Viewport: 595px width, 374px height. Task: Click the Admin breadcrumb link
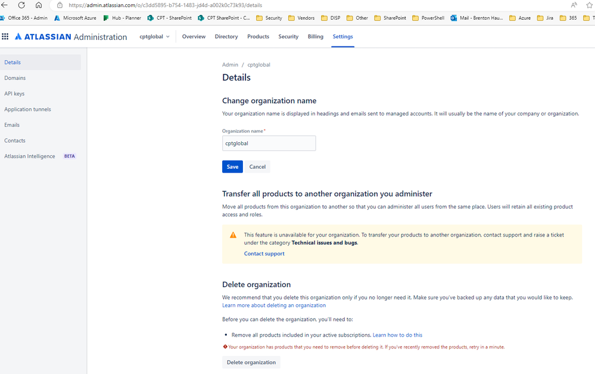tap(230, 65)
